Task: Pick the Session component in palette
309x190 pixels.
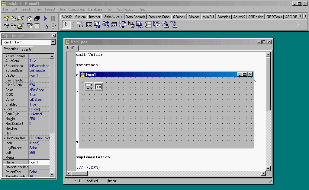Action: [123, 24]
